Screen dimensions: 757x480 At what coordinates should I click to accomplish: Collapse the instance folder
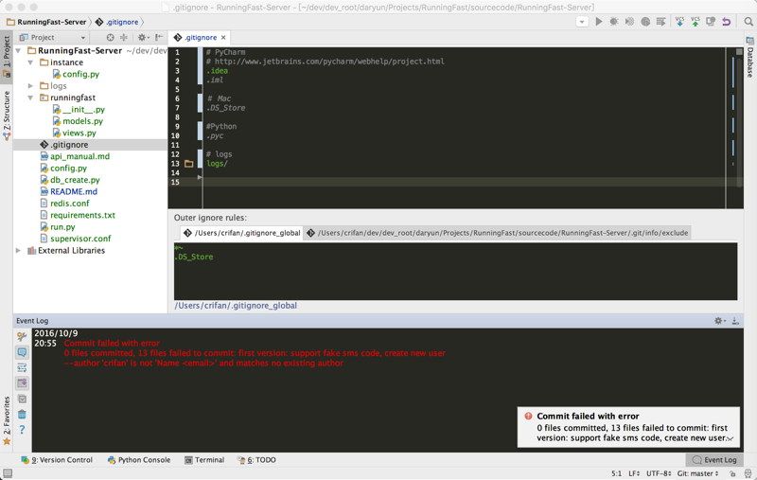point(30,62)
